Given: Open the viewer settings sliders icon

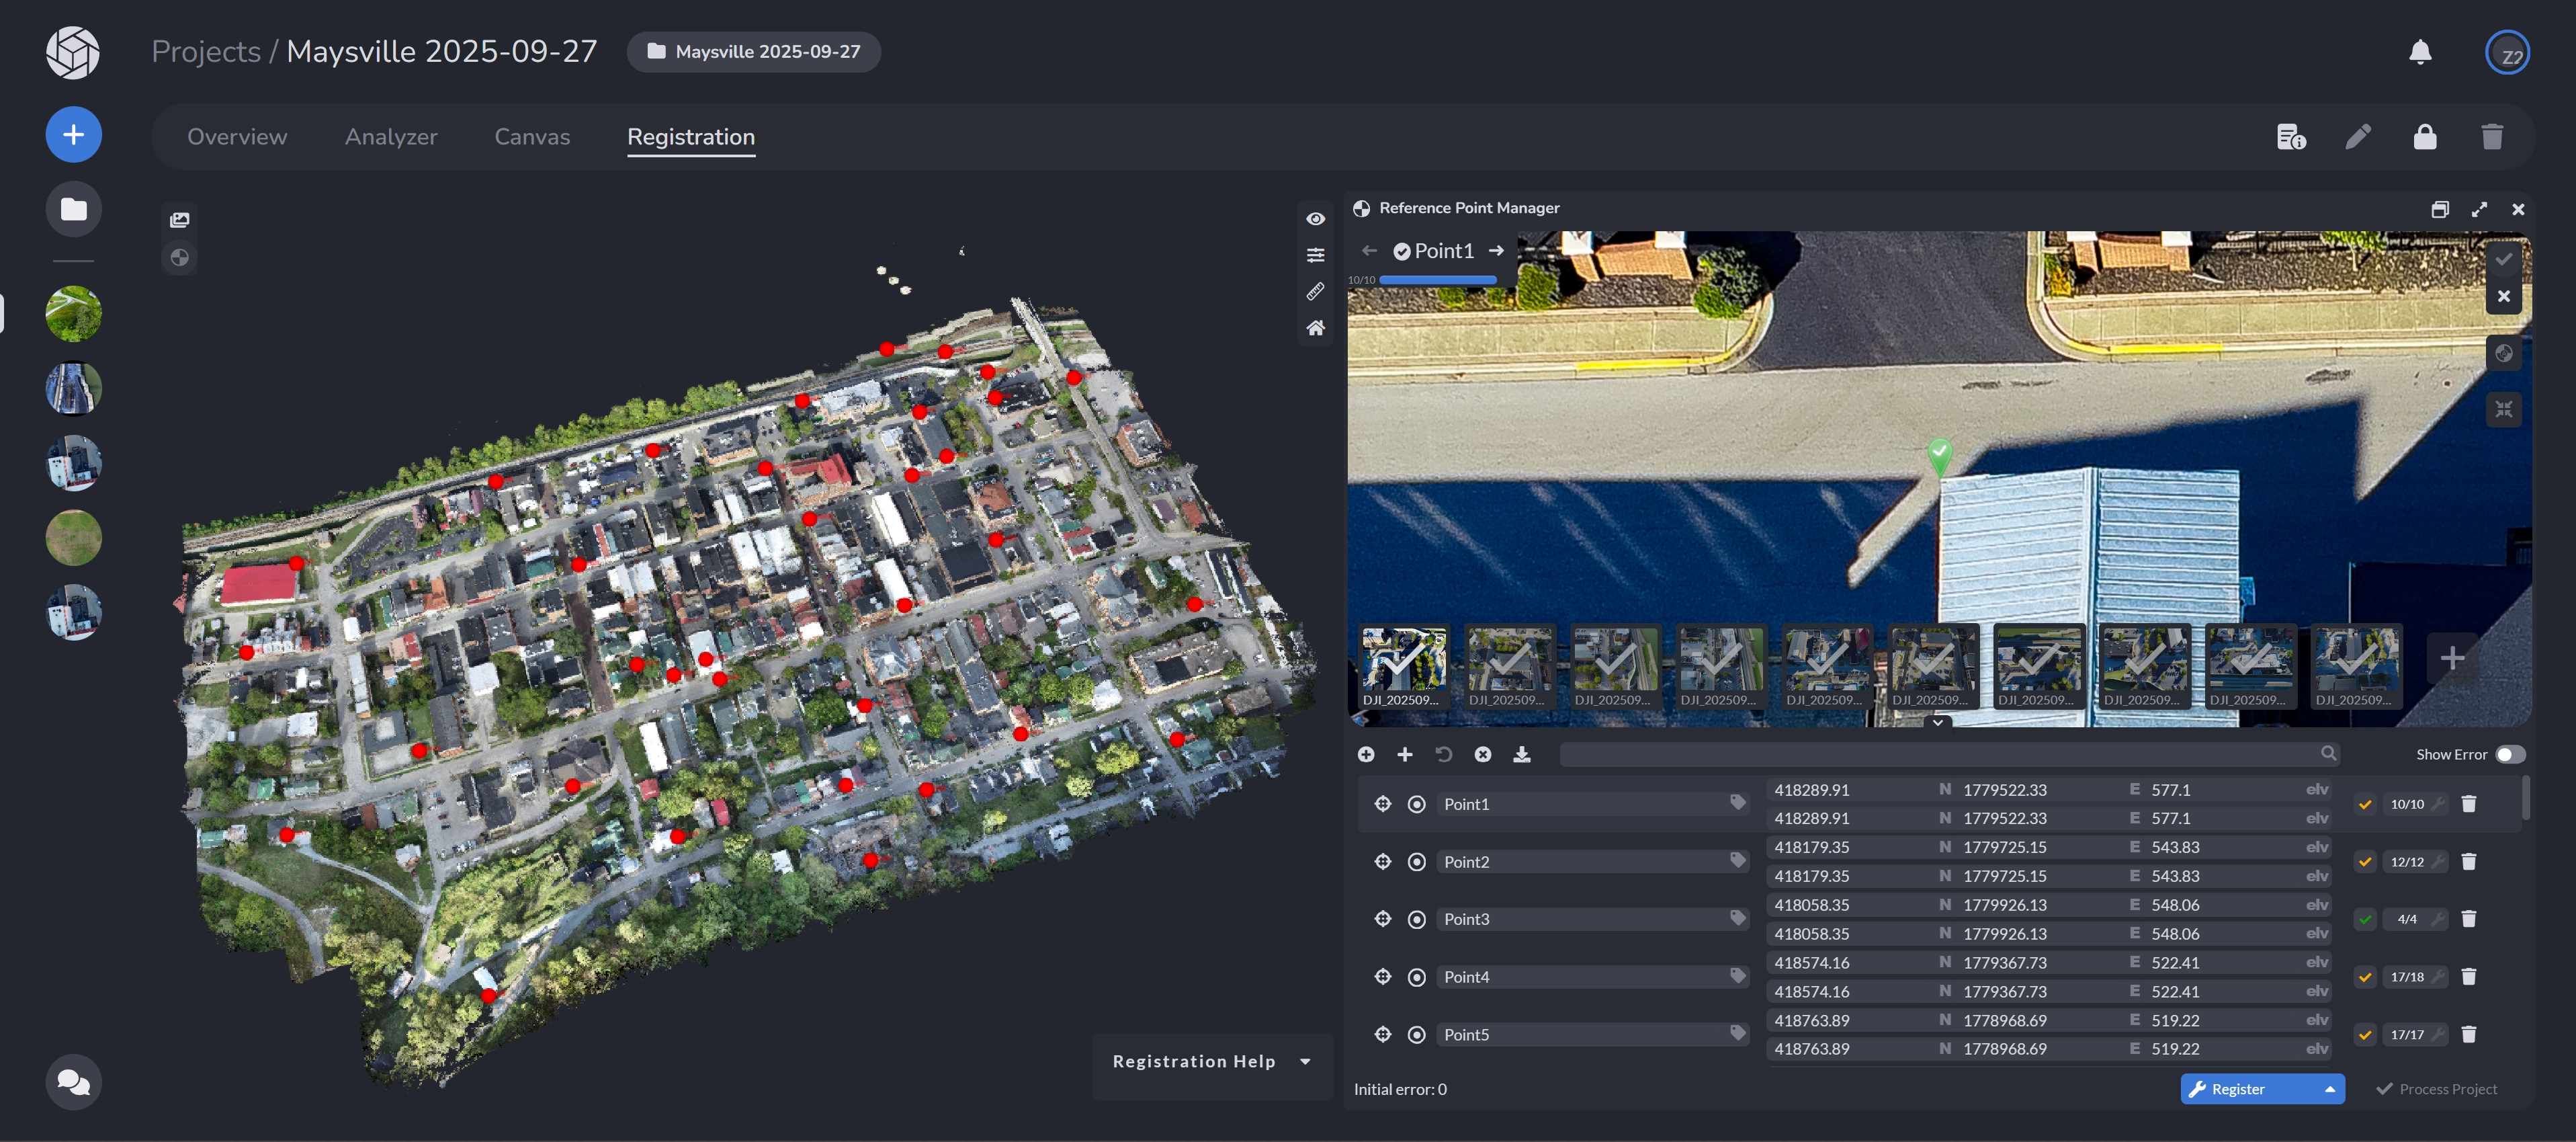Looking at the screenshot, I should point(1315,255).
